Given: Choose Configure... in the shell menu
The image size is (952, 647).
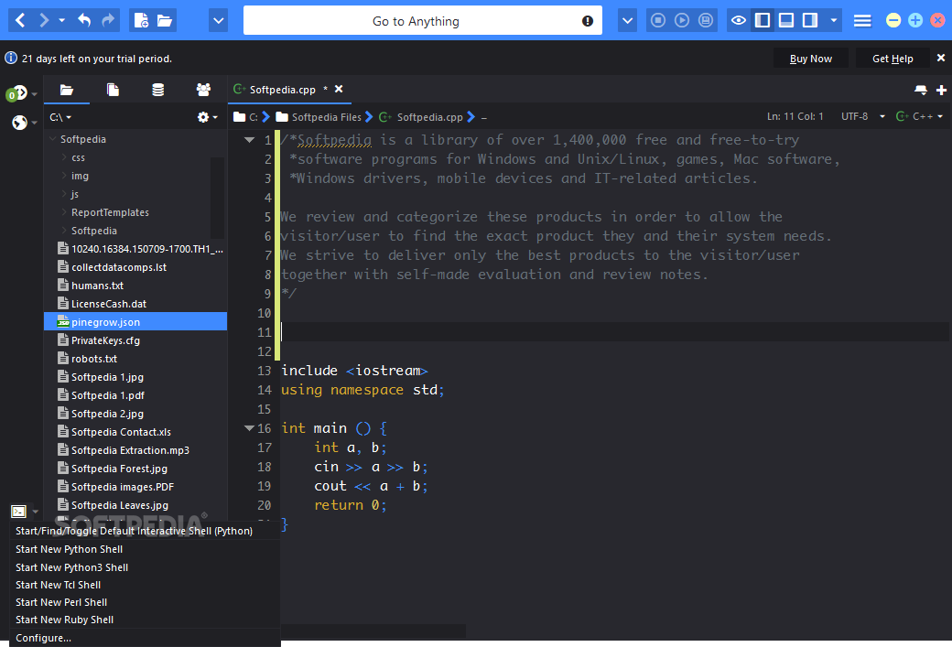Looking at the screenshot, I should [x=146, y=638].
